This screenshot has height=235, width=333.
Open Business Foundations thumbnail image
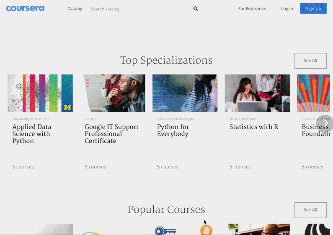[313, 93]
